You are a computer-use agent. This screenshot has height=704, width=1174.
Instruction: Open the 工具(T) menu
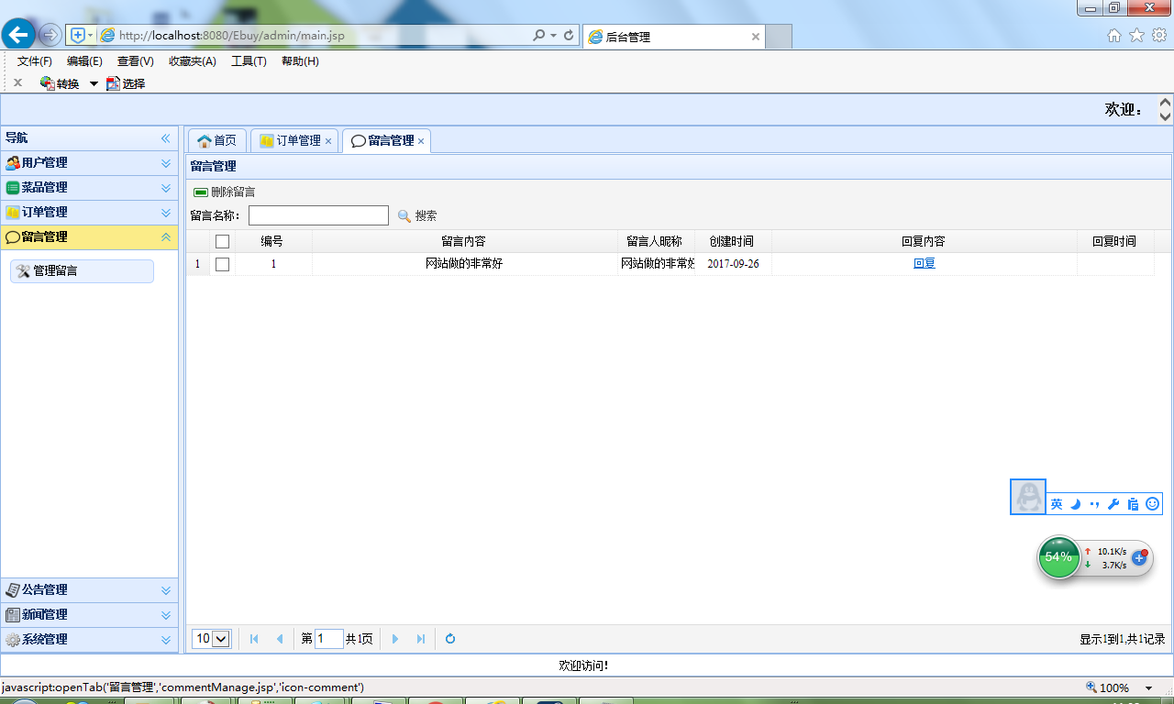(x=249, y=61)
